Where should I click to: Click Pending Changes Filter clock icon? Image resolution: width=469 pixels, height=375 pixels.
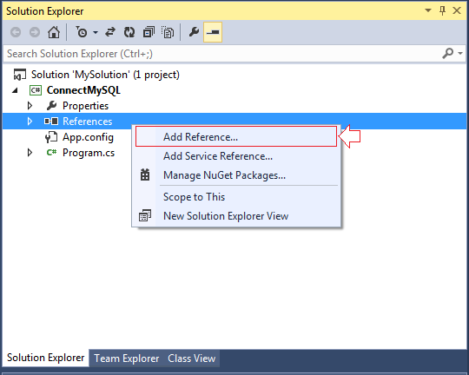point(81,32)
